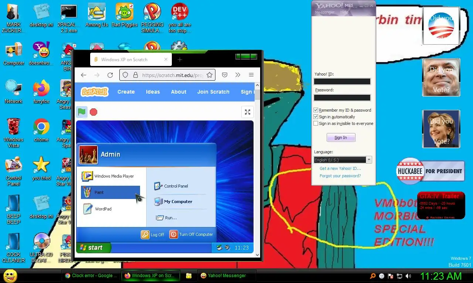Switch to Yahoo! Messenger taskbar item
Image resolution: width=473 pixels, height=283 pixels.
[227, 275]
